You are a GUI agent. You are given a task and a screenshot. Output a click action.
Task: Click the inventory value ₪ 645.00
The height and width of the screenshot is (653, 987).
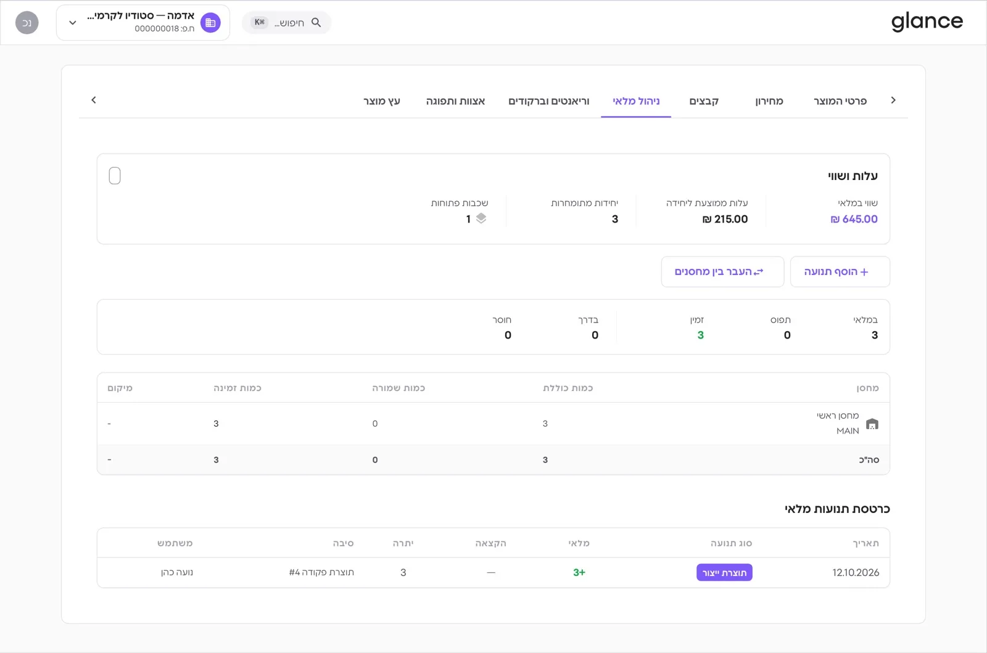[x=854, y=219]
